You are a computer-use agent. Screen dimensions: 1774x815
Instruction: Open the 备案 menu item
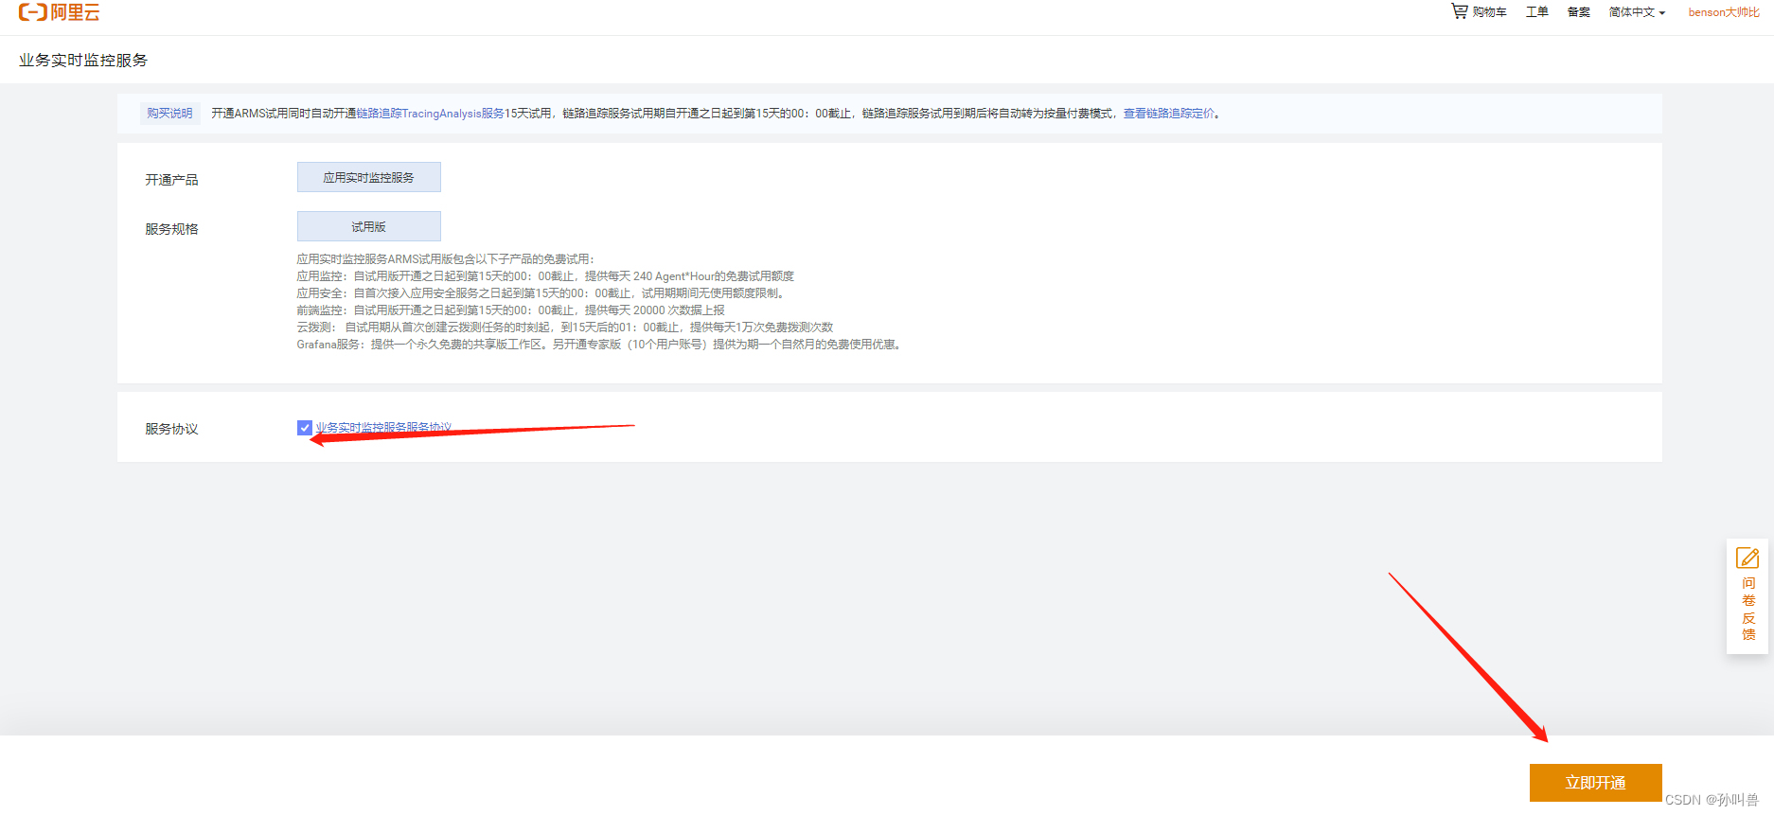click(x=1579, y=12)
